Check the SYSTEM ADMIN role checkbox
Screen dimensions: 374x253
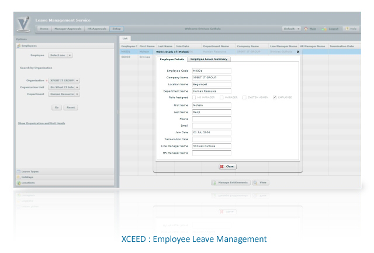244,98
